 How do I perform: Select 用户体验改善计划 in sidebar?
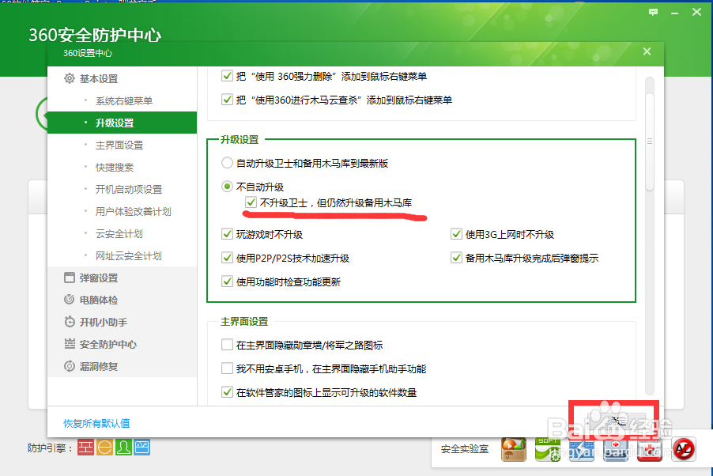pos(134,211)
